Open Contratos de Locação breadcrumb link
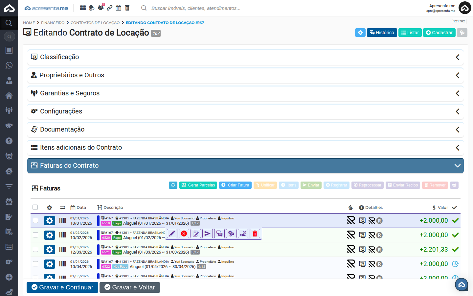The width and height of the screenshot is (473, 296). tap(95, 23)
